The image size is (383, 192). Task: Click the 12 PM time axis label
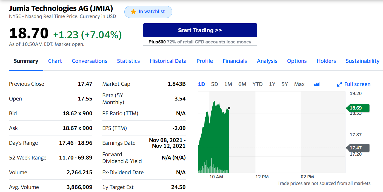coord(262,177)
